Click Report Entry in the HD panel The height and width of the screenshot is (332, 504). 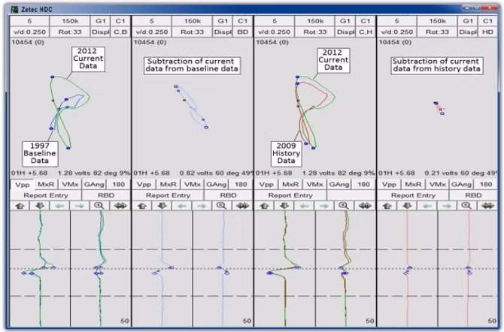pos(413,195)
